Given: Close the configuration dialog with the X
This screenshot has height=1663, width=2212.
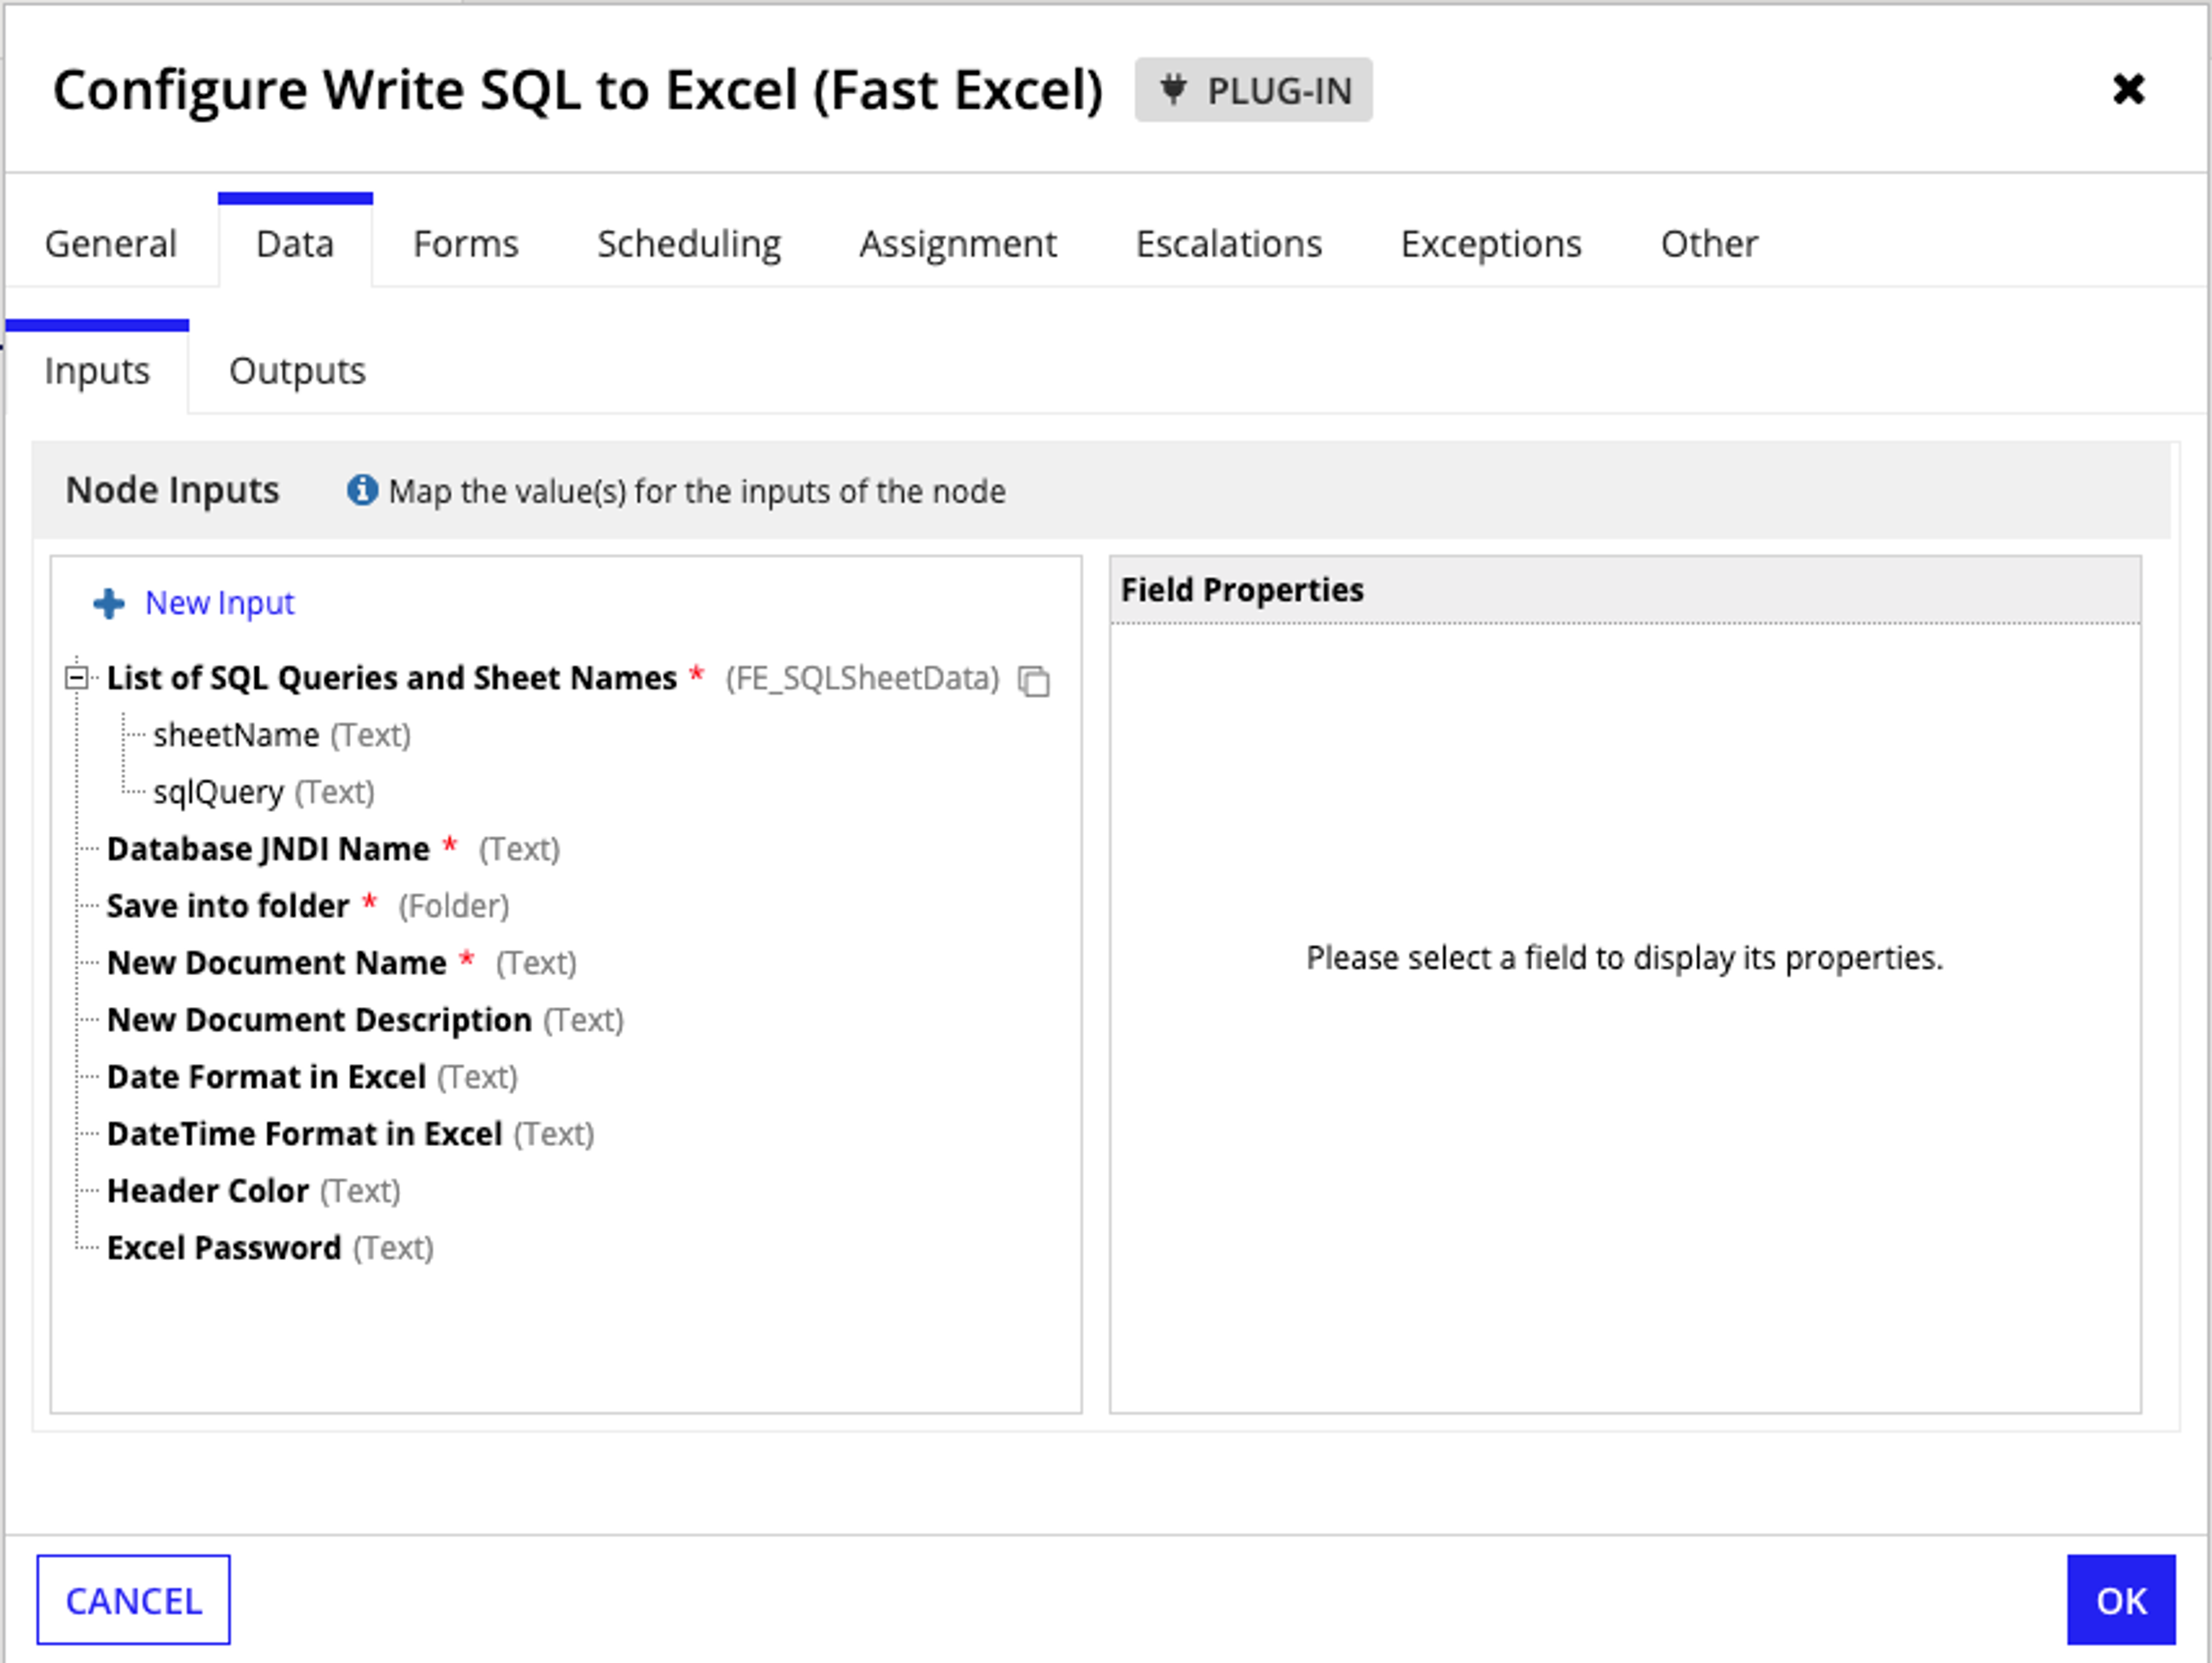Looking at the screenshot, I should (2128, 90).
